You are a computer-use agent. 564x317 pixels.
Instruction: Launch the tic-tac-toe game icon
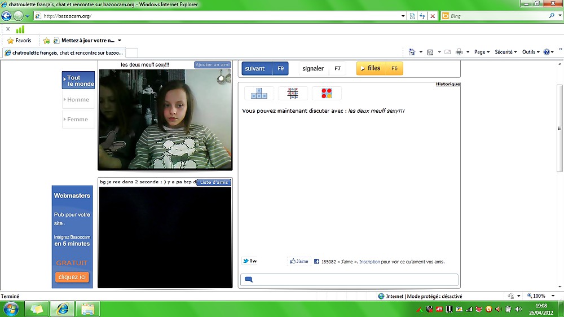click(293, 94)
